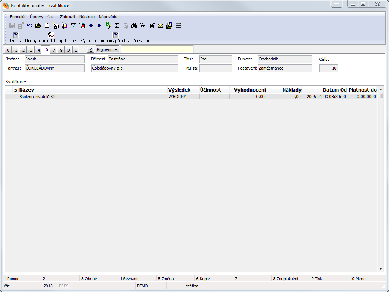Switch to tab 7
389x292 pixels.
(54, 50)
